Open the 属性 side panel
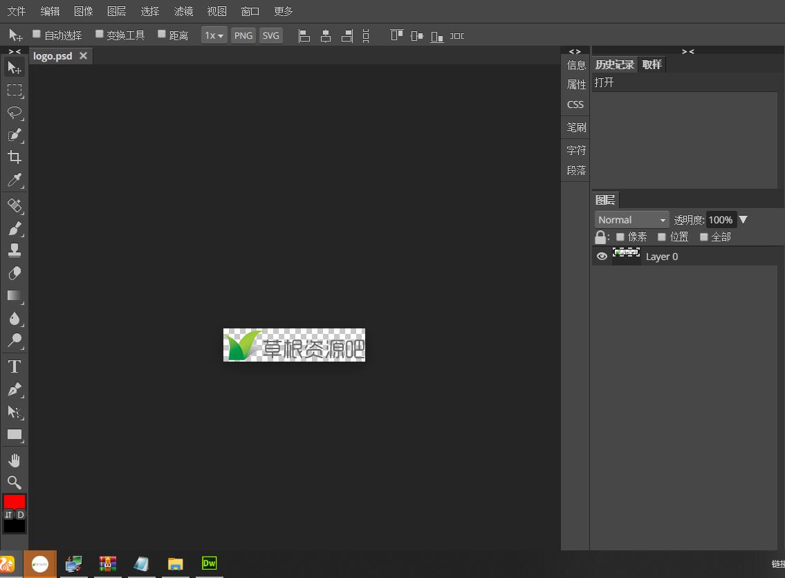This screenshot has height=578, width=785. pos(575,84)
